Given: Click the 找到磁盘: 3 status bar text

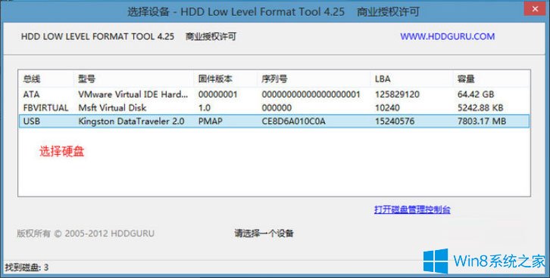Looking at the screenshot, I should tap(27, 268).
